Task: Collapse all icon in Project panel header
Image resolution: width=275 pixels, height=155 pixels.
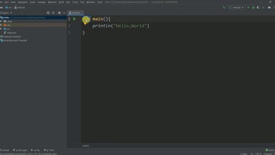Action: pos(53,13)
